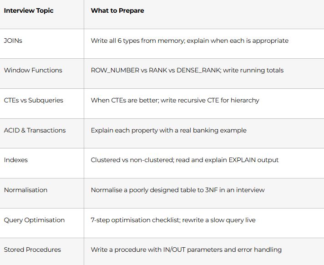Click the Query Optimisation topic cell
The width and height of the screenshot is (324, 265).
coord(34,220)
